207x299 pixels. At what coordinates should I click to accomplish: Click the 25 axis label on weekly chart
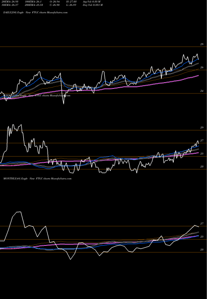202,154
